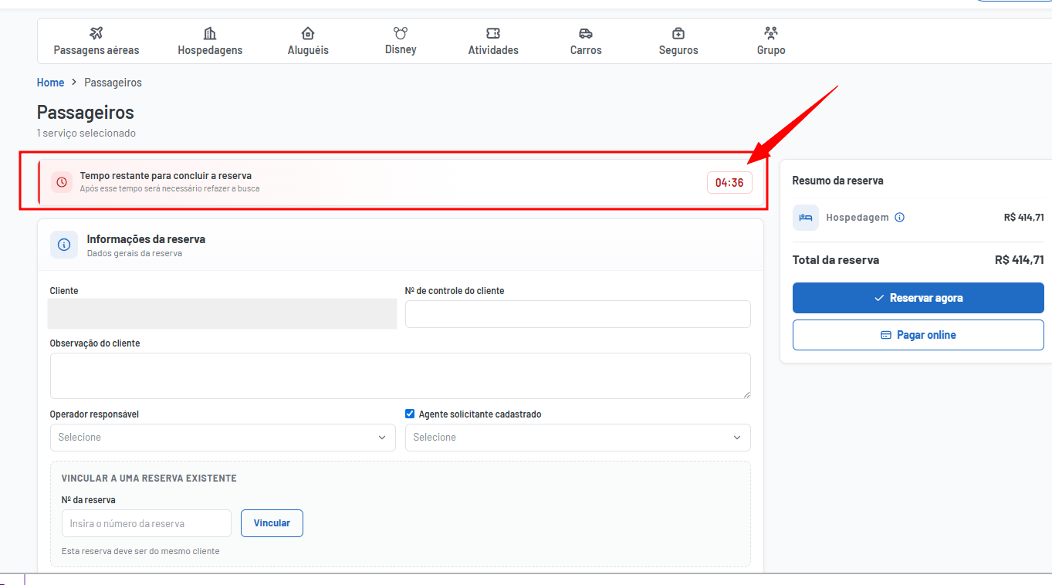Open the Atividades ticket icon
Image resolution: width=1052 pixels, height=585 pixels.
pos(493,33)
